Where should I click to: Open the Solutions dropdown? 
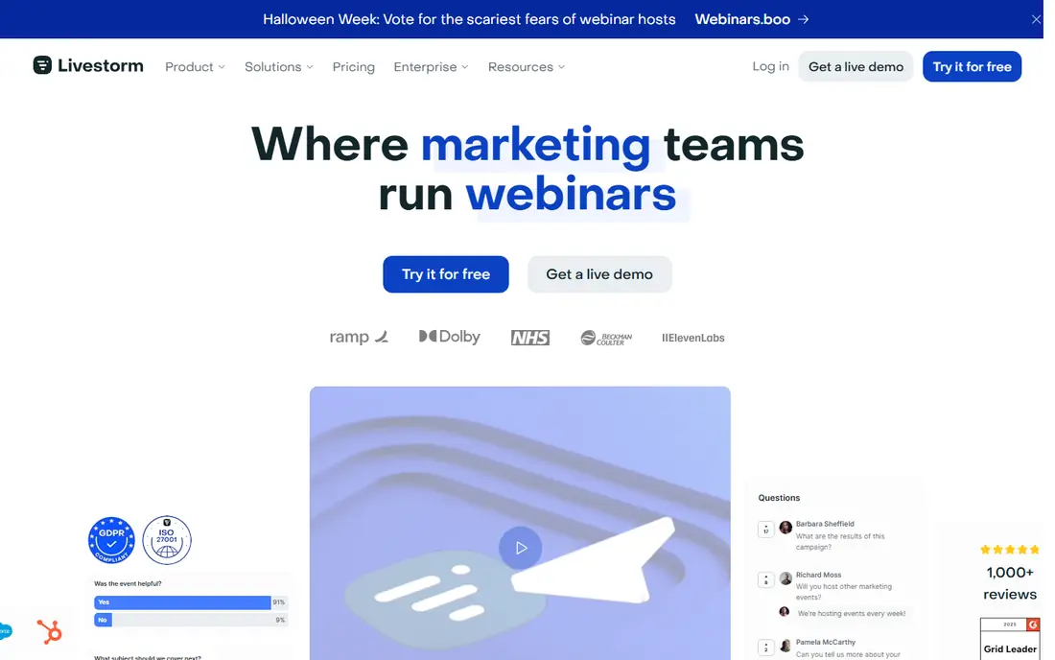[x=278, y=66]
